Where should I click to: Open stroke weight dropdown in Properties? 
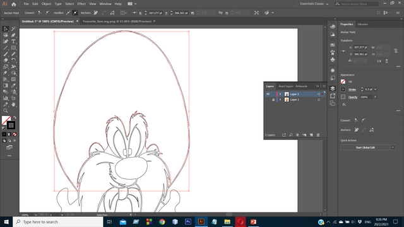pyautogui.click(x=376, y=90)
